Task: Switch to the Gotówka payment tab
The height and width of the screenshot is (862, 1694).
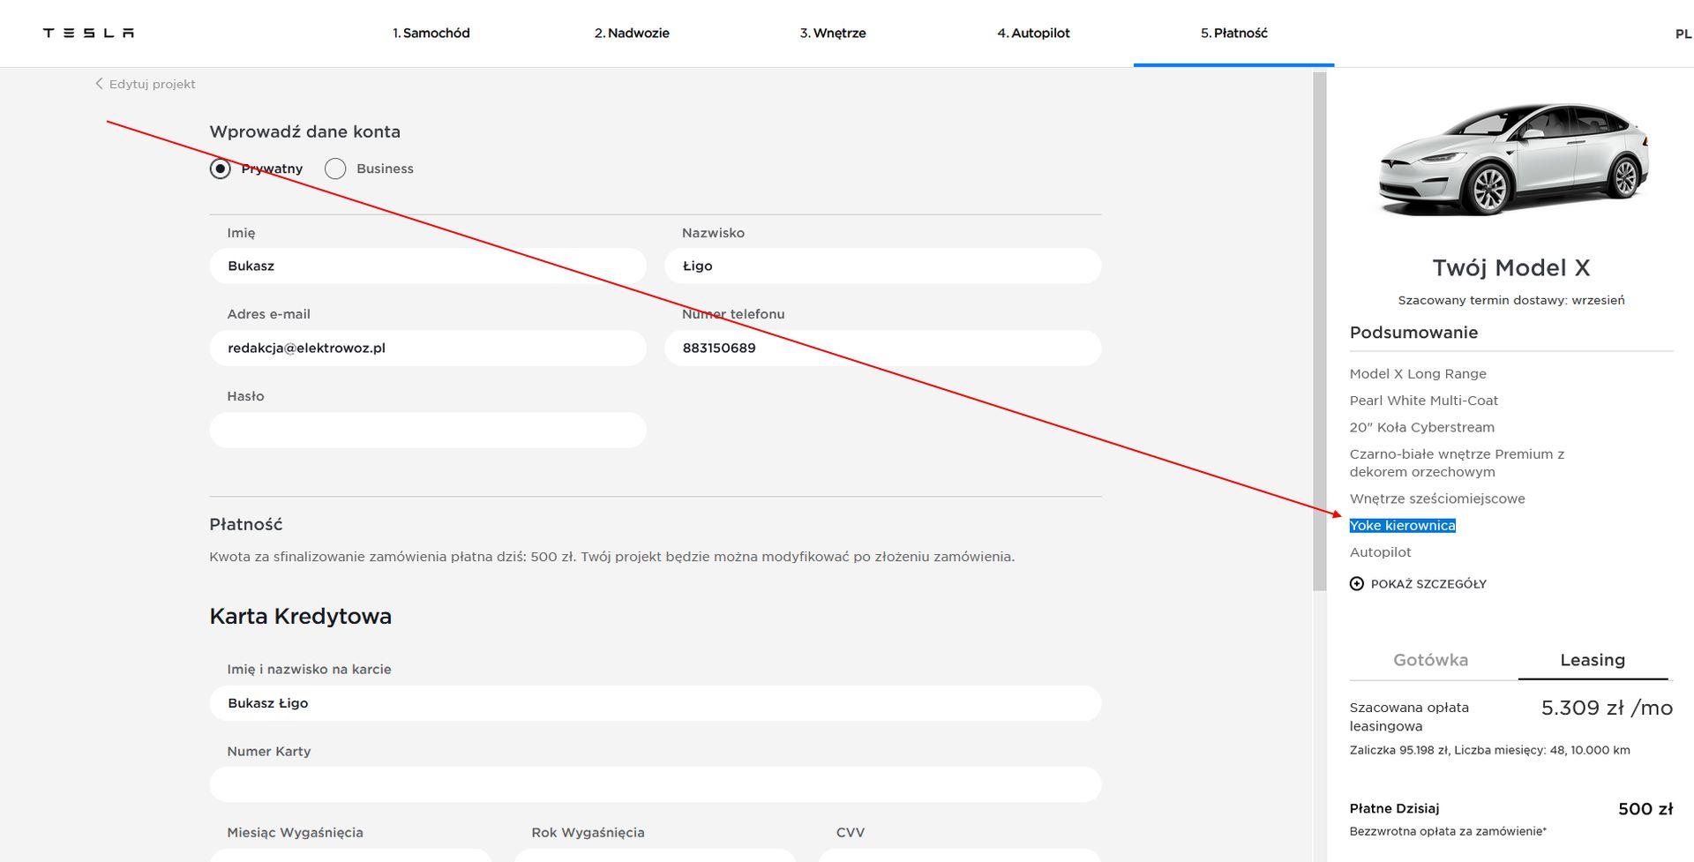Action: pyautogui.click(x=1430, y=660)
